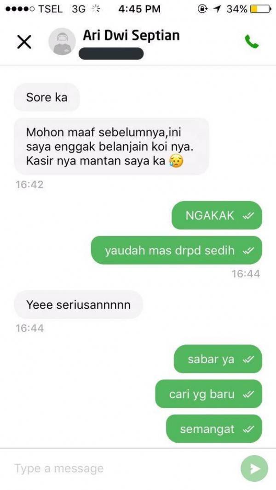Tap the driver's avatar picture
The height and width of the screenshot is (490, 276).
point(62,42)
